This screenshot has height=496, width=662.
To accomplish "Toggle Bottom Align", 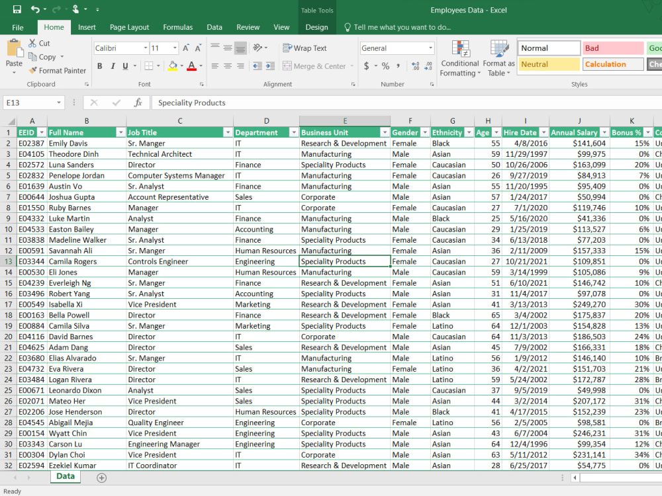I will (x=241, y=48).
